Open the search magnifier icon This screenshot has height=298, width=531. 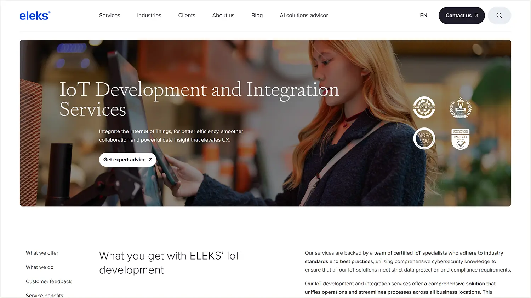tap(499, 16)
